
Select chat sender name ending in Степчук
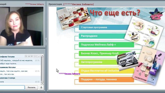click(x=7, y=78)
